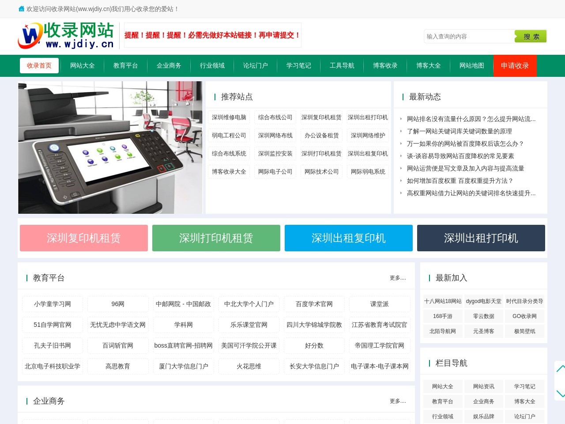Click the home icon in top bar
565x424 pixels.
point(21,9)
